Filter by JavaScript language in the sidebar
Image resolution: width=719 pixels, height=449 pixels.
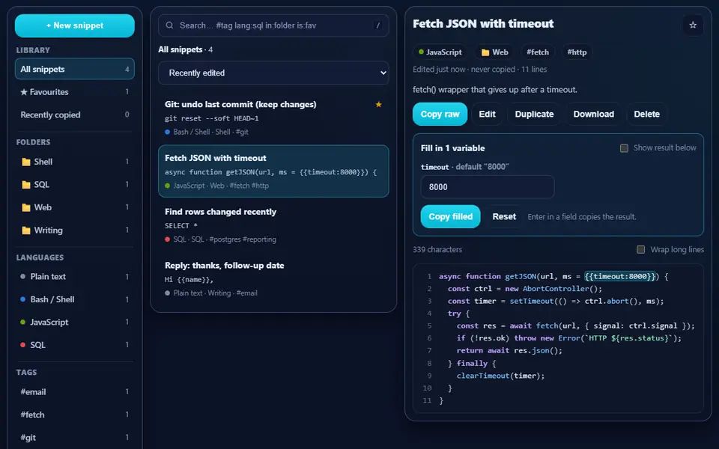pyautogui.click(x=75, y=322)
